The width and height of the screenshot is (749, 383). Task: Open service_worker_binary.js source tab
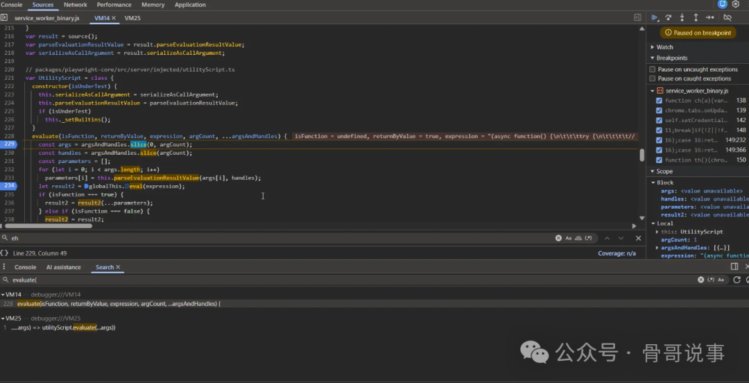coord(47,18)
